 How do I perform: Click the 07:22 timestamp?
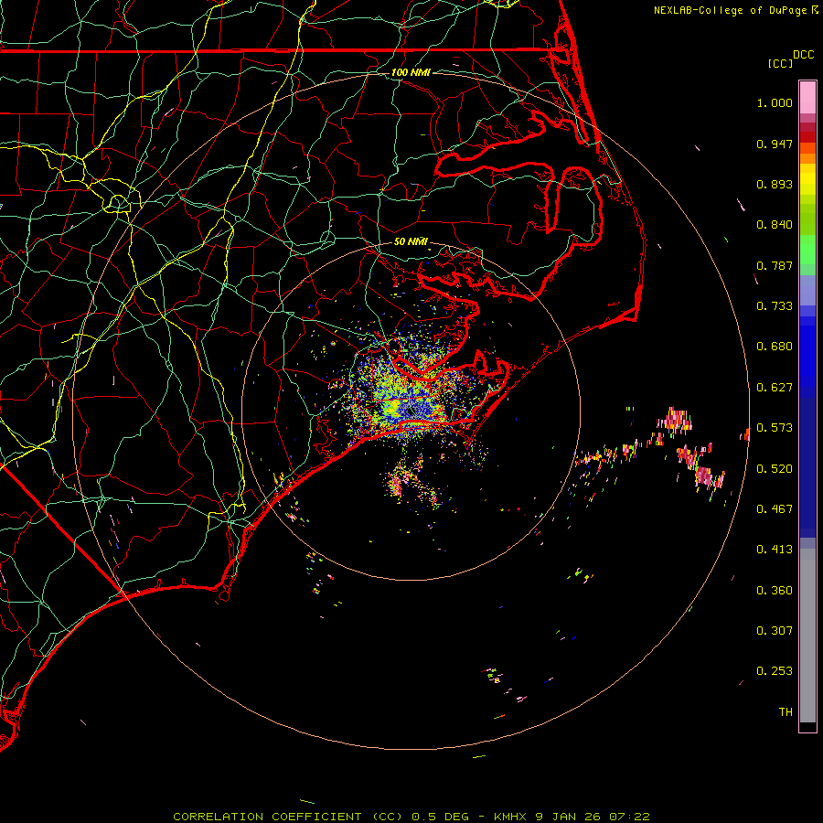click(629, 817)
